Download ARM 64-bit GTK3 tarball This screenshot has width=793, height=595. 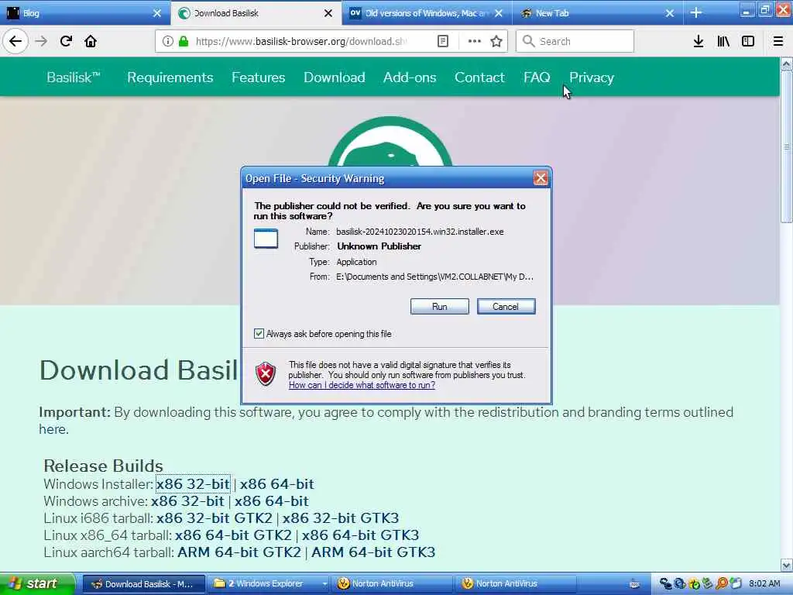tap(373, 552)
